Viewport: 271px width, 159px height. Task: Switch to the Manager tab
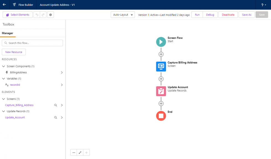(x=7, y=33)
